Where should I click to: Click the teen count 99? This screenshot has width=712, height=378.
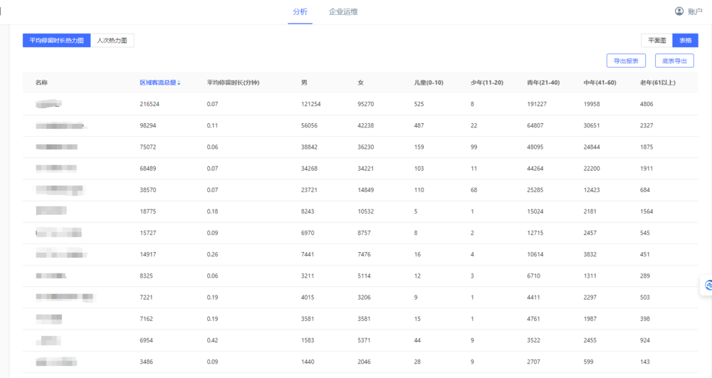(x=474, y=147)
